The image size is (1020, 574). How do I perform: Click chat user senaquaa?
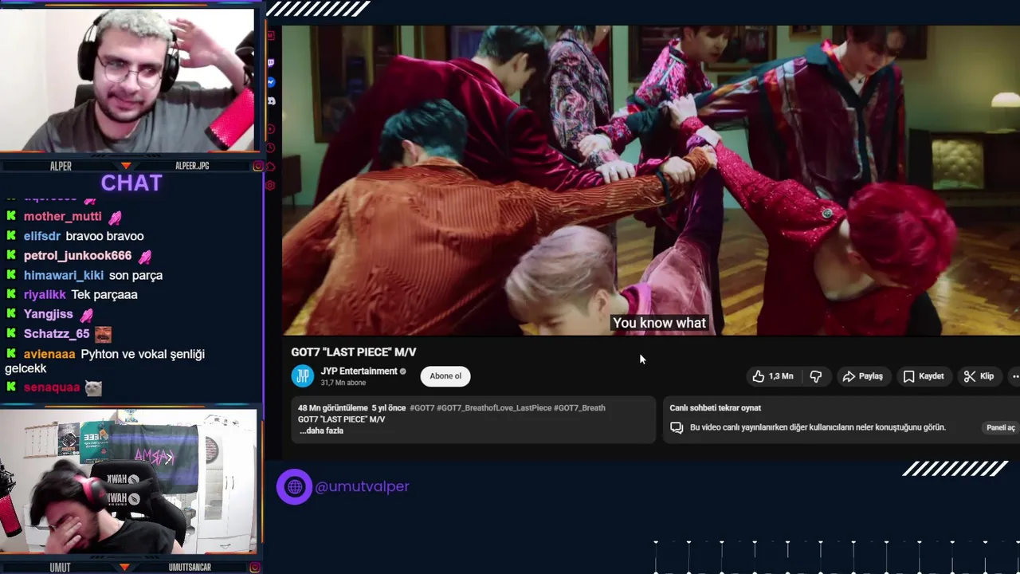(x=52, y=387)
